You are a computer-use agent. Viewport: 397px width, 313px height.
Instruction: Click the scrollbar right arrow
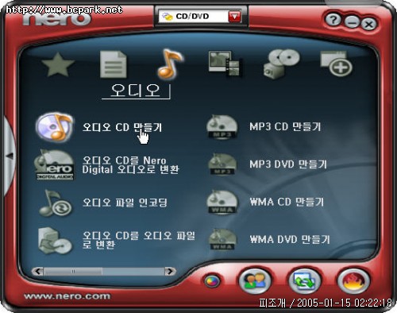point(170,272)
